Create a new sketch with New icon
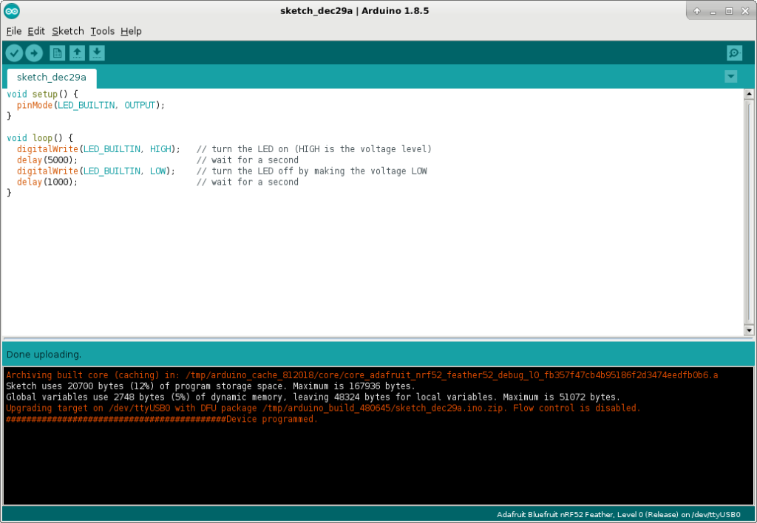The image size is (757, 523). click(57, 52)
